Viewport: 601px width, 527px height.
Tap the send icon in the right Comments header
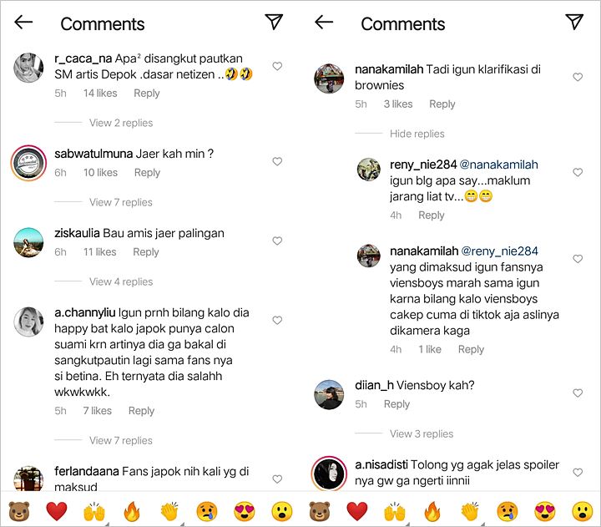[573, 23]
